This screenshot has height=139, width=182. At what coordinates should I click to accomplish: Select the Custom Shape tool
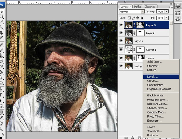(1, 106)
